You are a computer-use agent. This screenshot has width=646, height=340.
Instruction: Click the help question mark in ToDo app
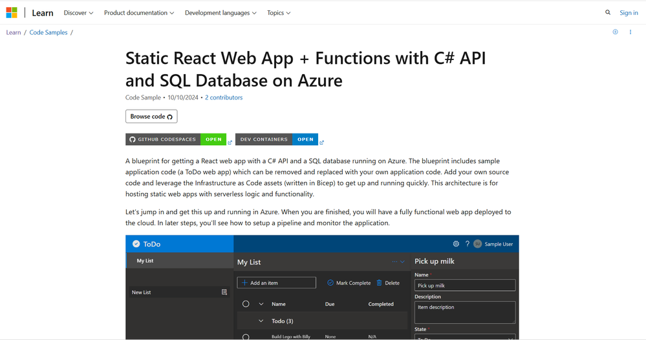[x=467, y=244]
